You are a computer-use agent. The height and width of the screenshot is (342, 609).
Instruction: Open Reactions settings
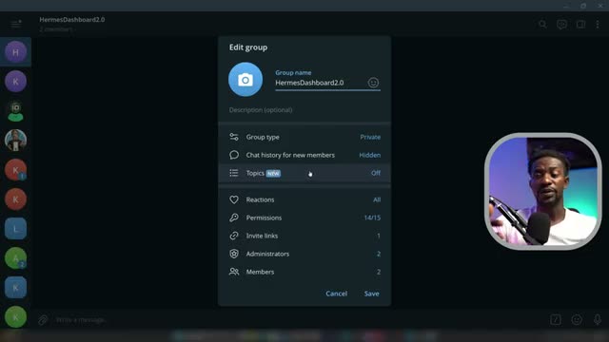click(304, 199)
